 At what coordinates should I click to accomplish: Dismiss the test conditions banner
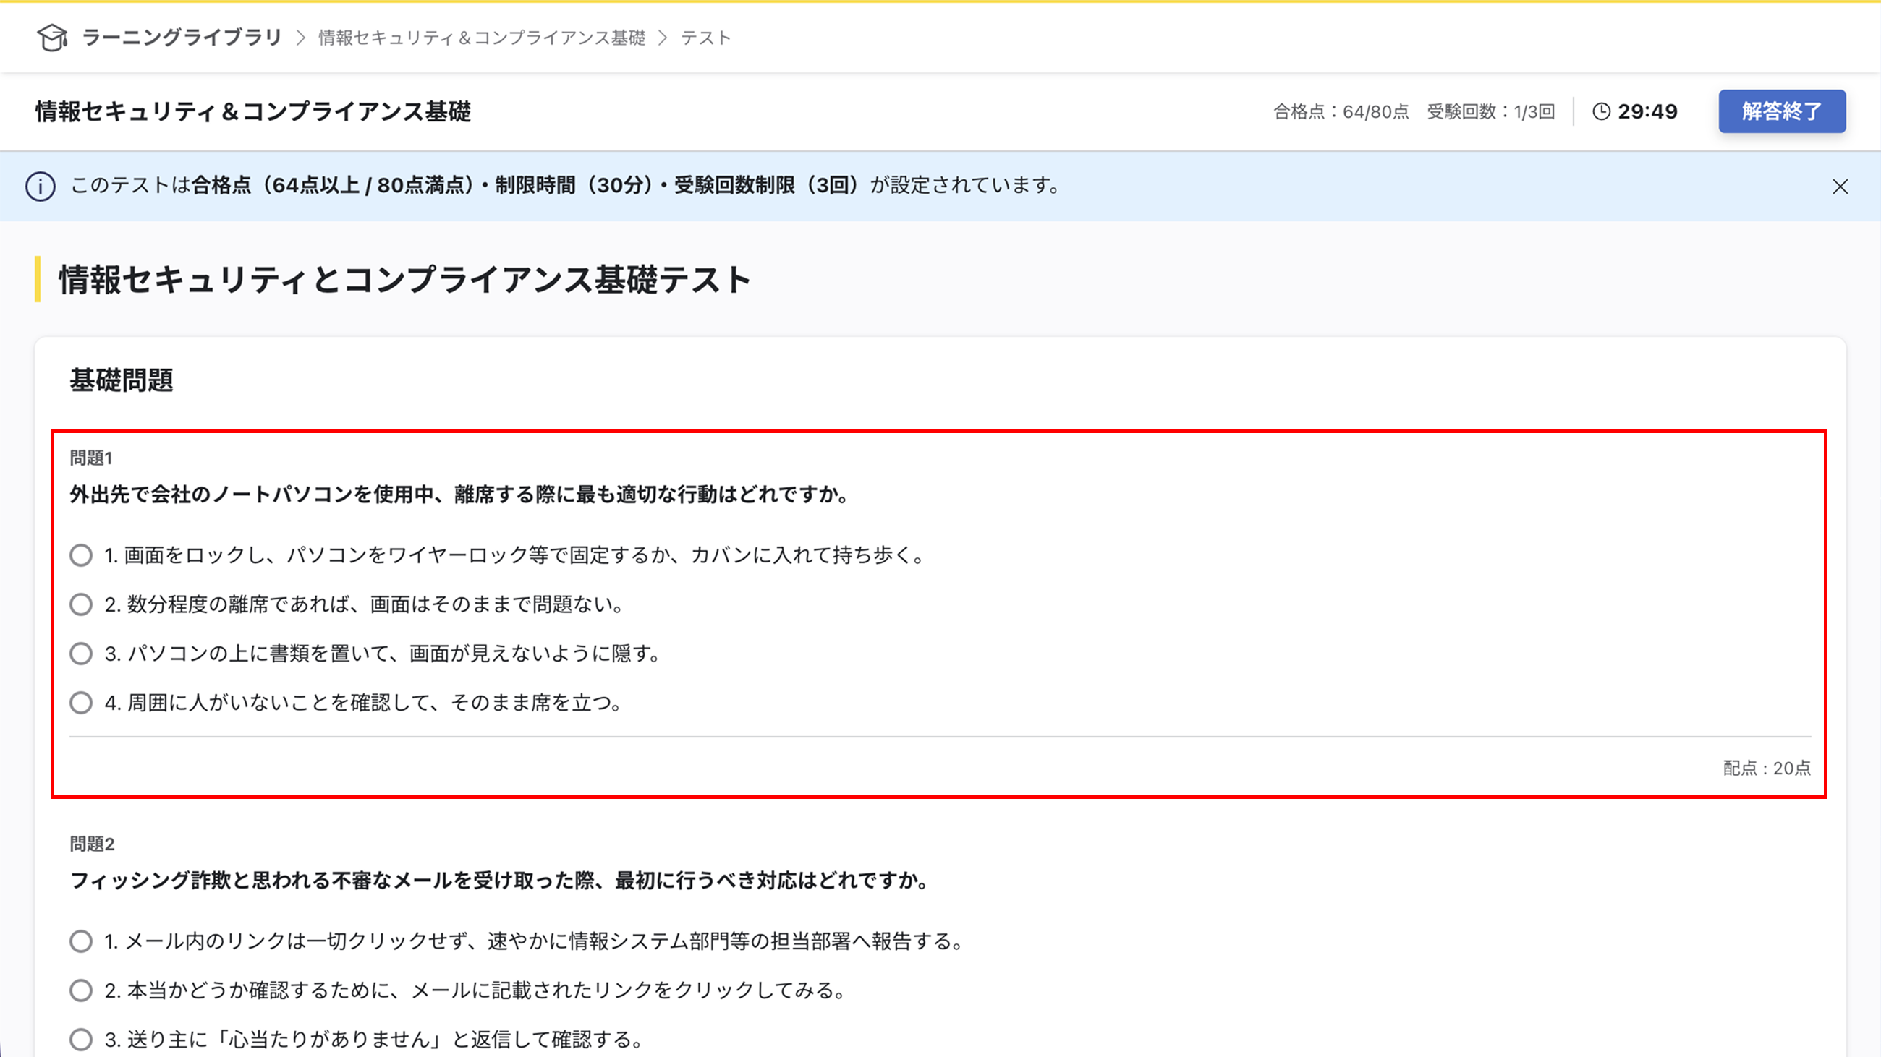tap(1840, 186)
